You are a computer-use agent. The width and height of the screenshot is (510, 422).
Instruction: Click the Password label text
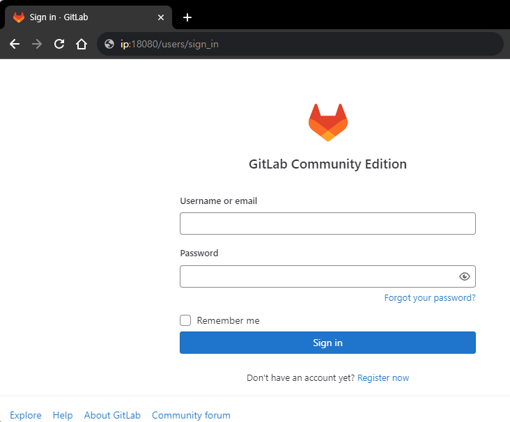199,253
